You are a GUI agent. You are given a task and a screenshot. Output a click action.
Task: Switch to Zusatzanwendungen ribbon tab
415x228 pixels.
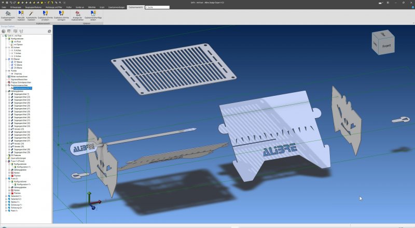(116, 7)
